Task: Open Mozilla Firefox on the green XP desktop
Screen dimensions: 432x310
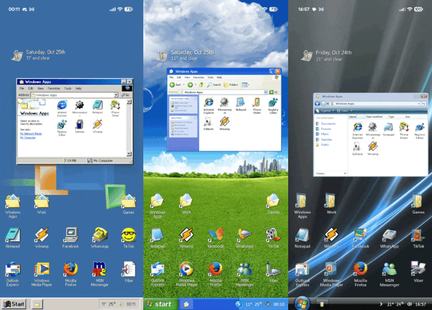Action: 215,269
